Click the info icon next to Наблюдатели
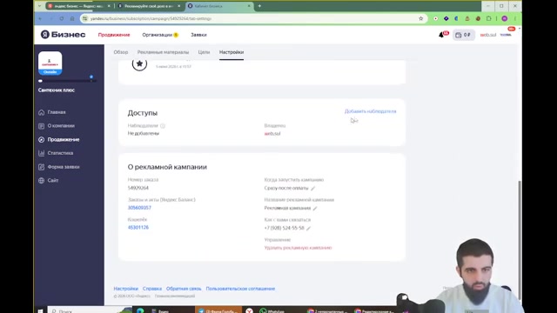The height and width of the screenshot is (313, 557). pyautogui.click(x=163, y=125)
